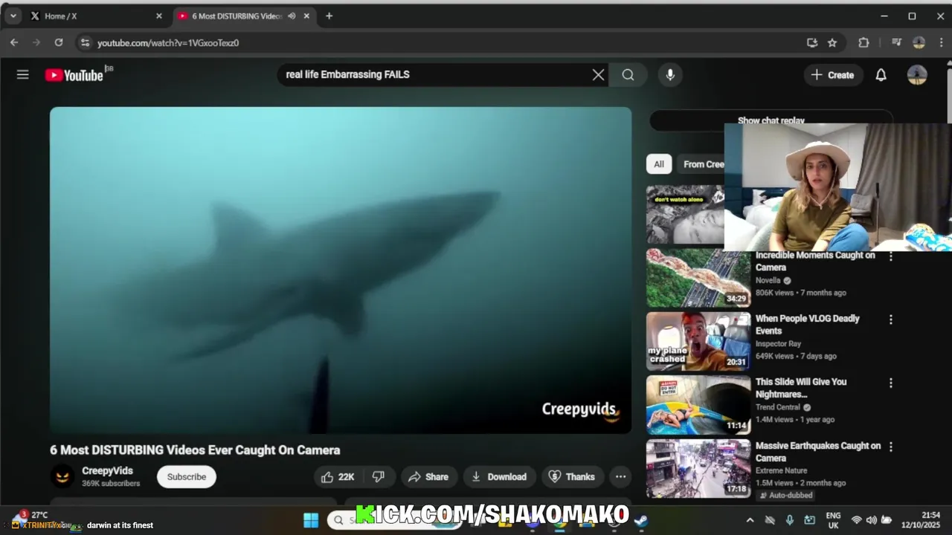
Task: Open the YouTube guide hamburger menu
Action: [23, 74]
